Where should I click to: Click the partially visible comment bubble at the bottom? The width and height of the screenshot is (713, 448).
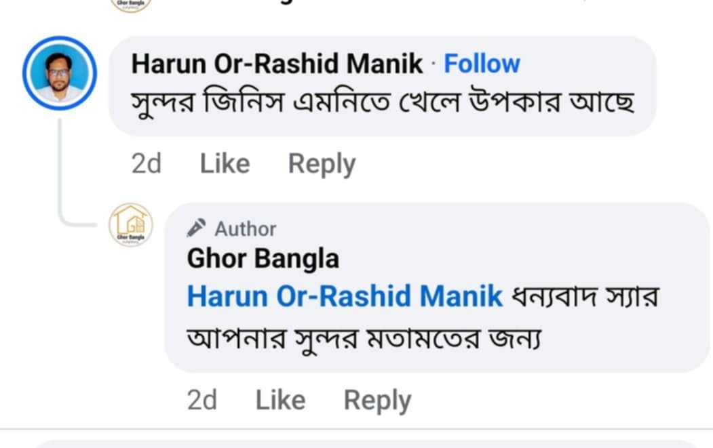[x=366, y=444]
